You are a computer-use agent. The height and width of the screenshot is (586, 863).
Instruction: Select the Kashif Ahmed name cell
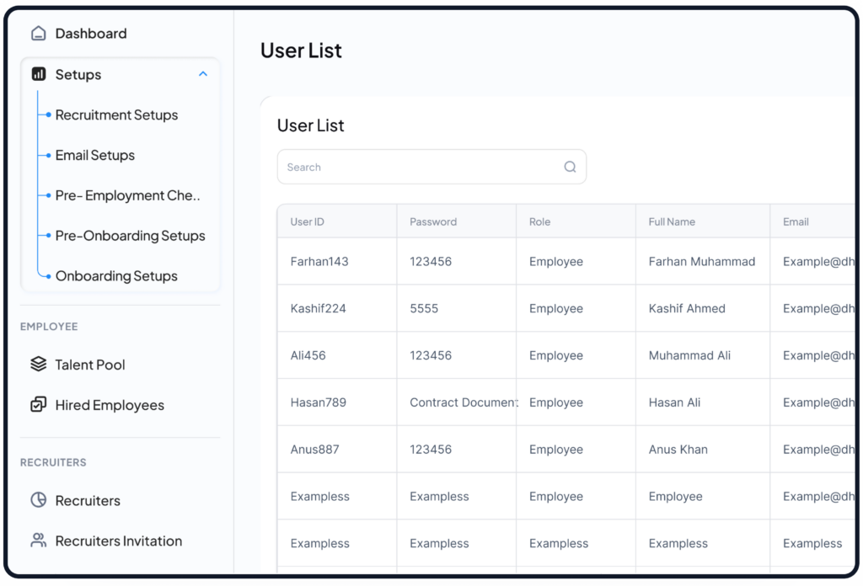tap(687, 309)
